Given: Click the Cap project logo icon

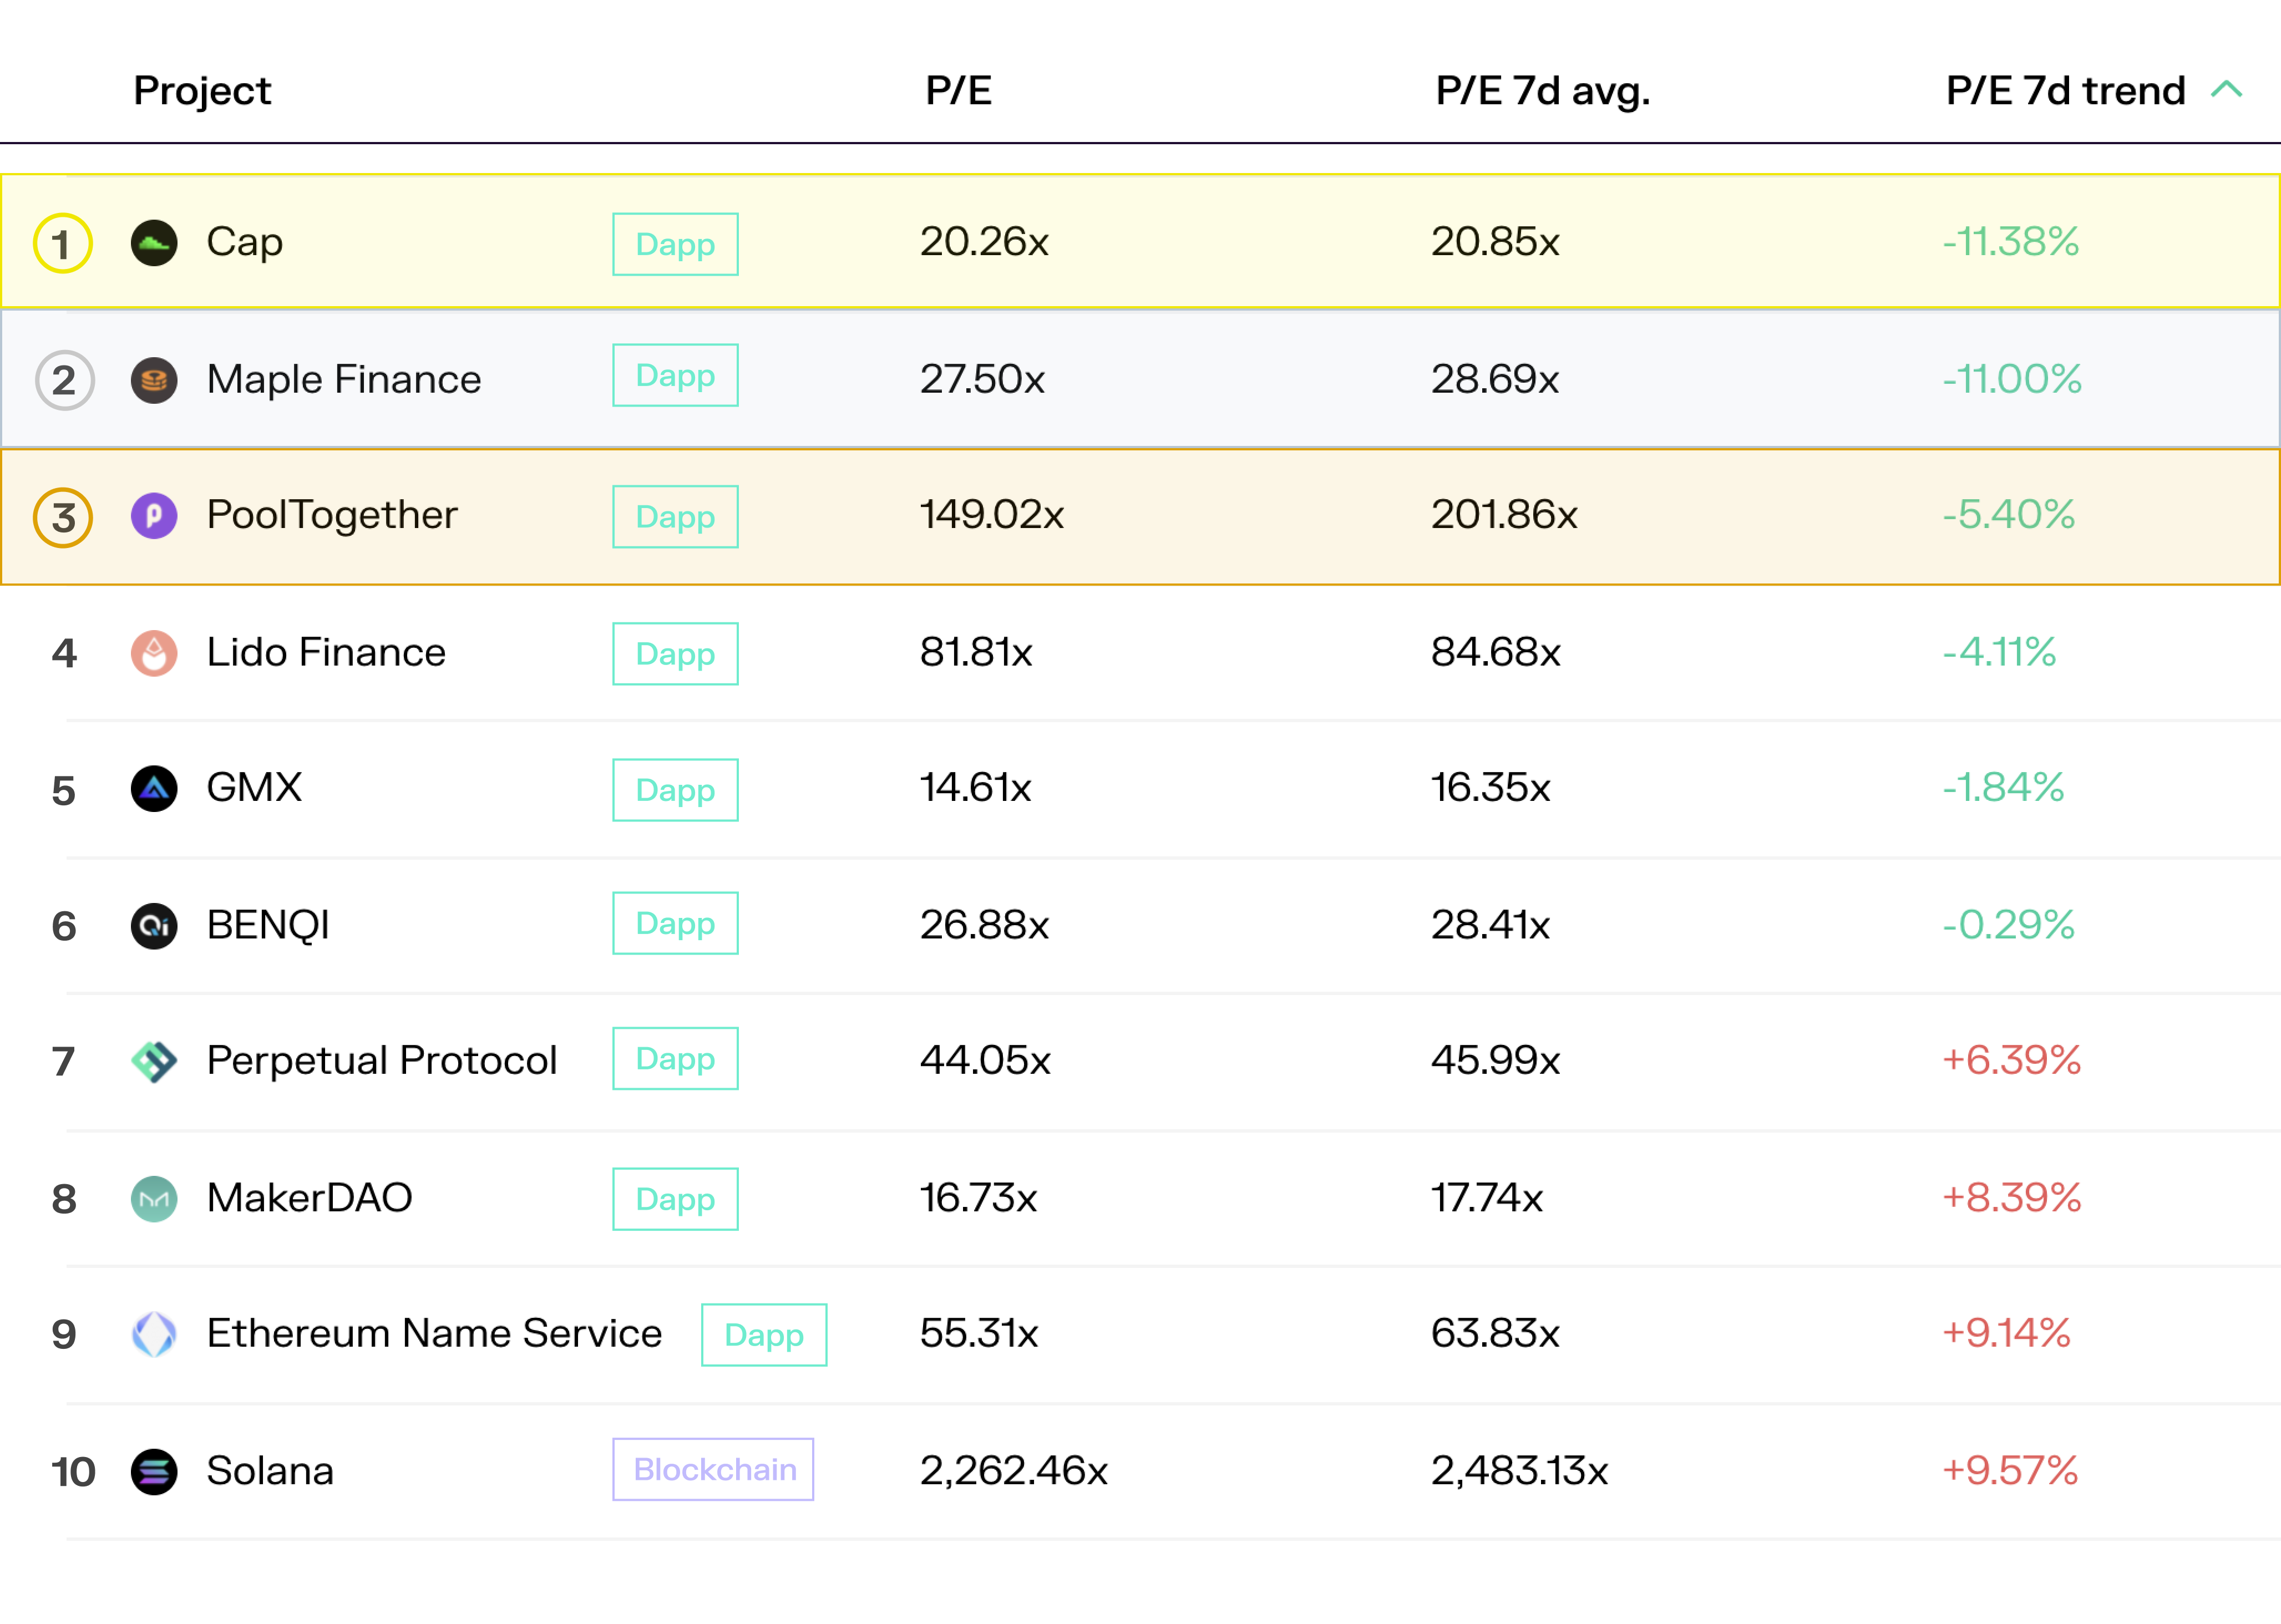Looking at the screenshot, I should point(154,243).
